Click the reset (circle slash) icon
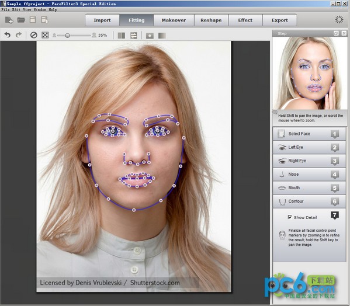 [34, 35]
